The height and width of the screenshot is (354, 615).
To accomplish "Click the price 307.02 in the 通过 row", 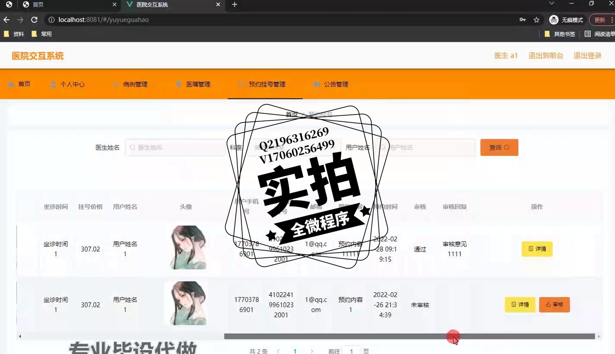I will click(90, 249).
